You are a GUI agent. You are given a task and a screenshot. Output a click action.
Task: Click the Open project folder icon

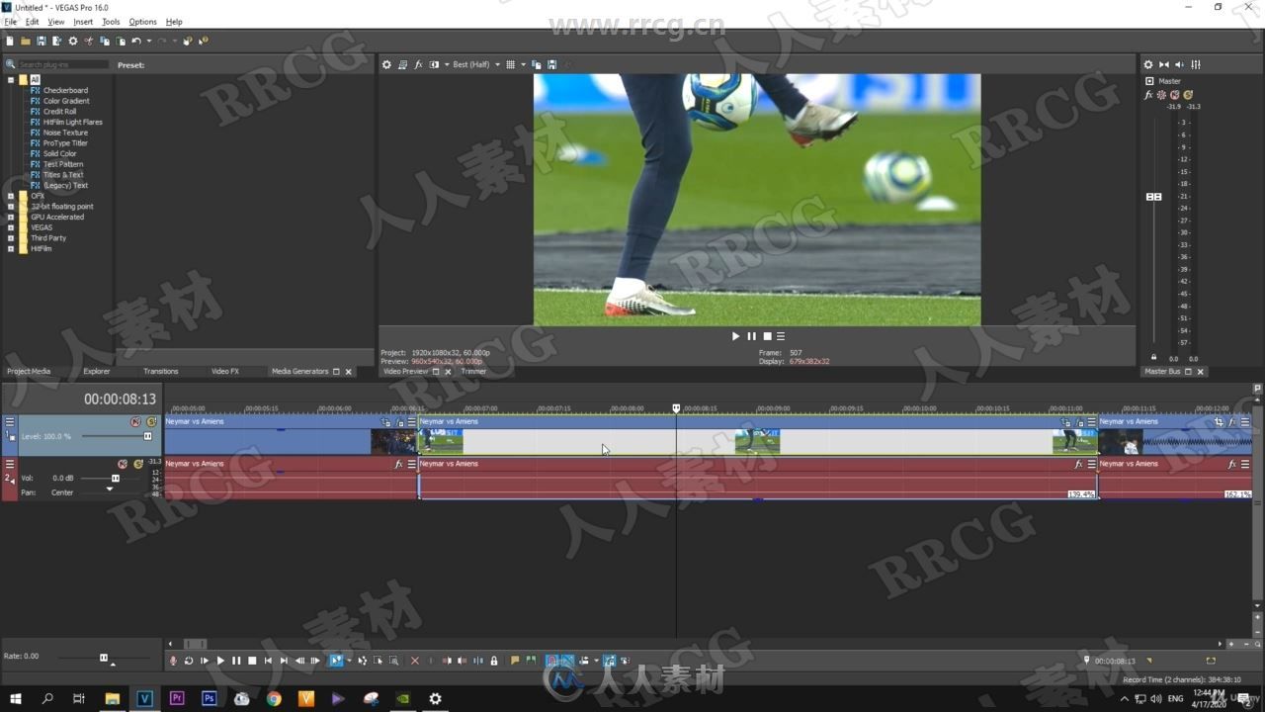pos(25,41)
